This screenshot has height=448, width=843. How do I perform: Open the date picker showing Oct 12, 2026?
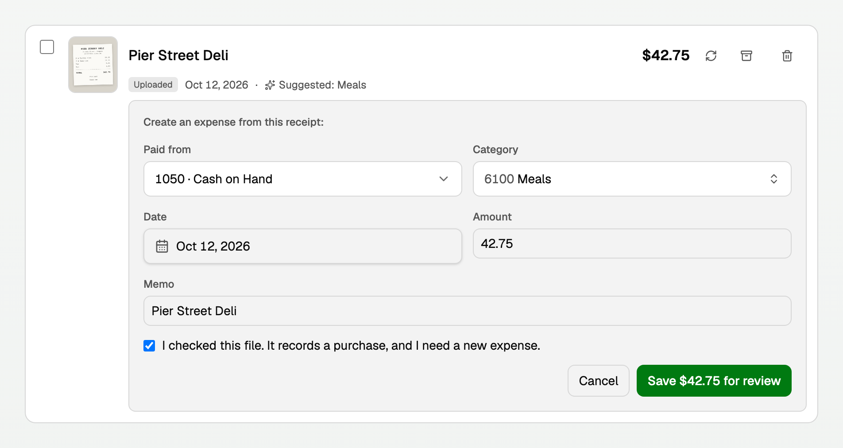pos(303,246)
